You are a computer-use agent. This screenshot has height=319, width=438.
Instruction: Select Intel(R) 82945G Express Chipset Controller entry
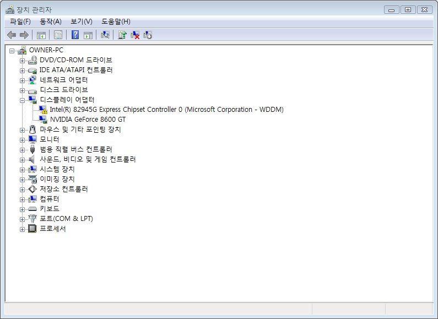pos(166,110)
